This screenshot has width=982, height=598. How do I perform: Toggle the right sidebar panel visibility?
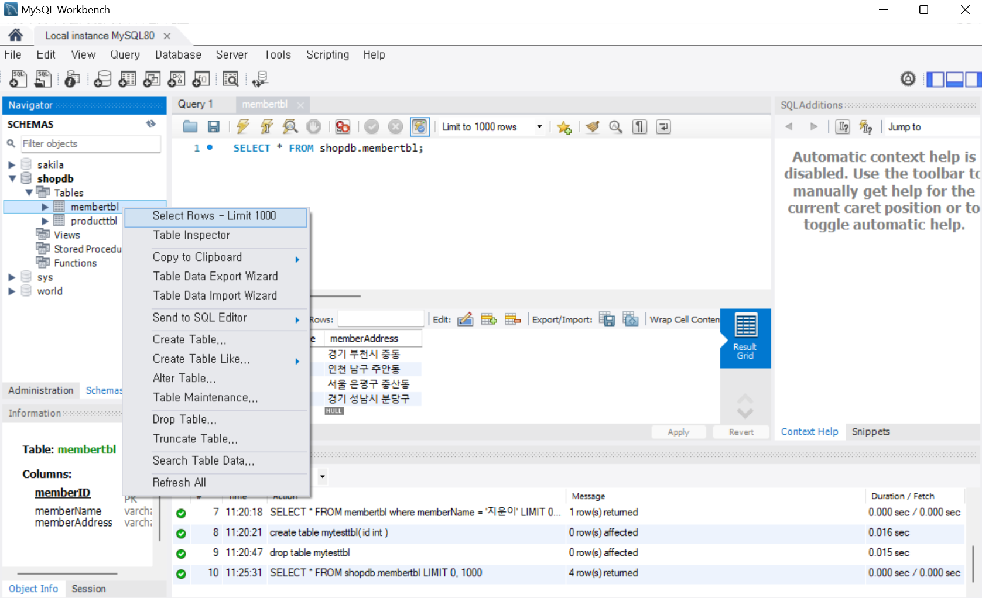tap(973, 79)
